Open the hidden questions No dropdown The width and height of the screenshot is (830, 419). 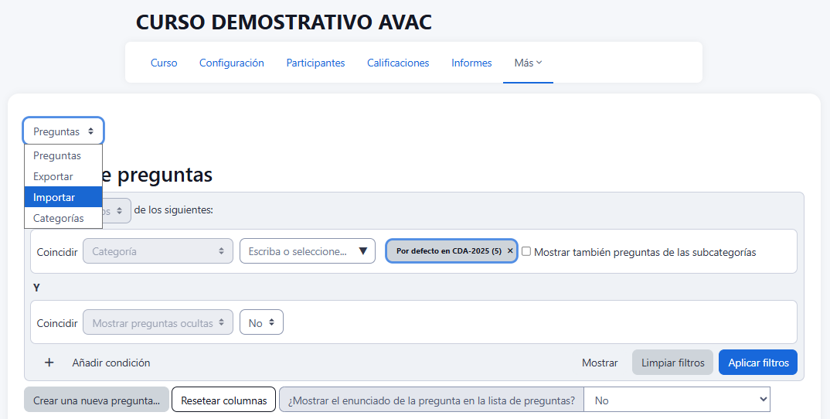tap(261, 323)
